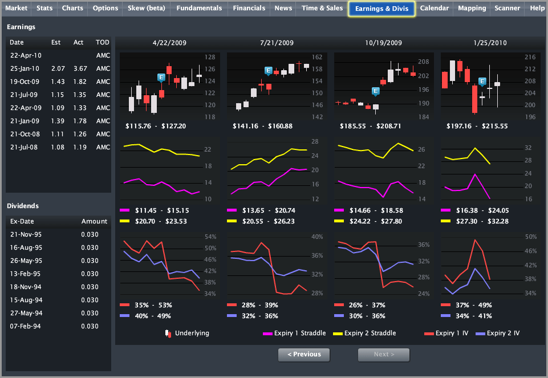The image size is (548, 378).
Task: Open the Help tab
Action: (537, 8)
